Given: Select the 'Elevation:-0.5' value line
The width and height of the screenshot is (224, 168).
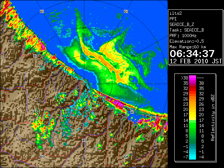Looking at the screenshot, I should point(187,41).
